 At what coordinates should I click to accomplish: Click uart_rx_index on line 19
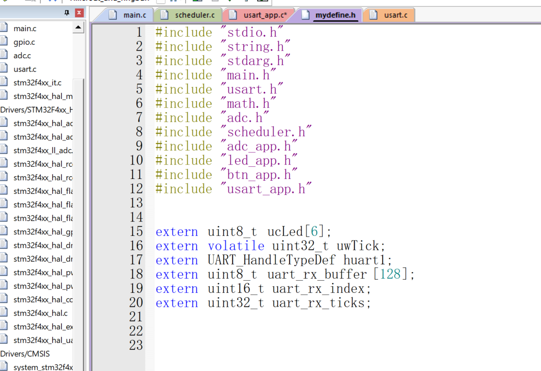coord(318,289)
